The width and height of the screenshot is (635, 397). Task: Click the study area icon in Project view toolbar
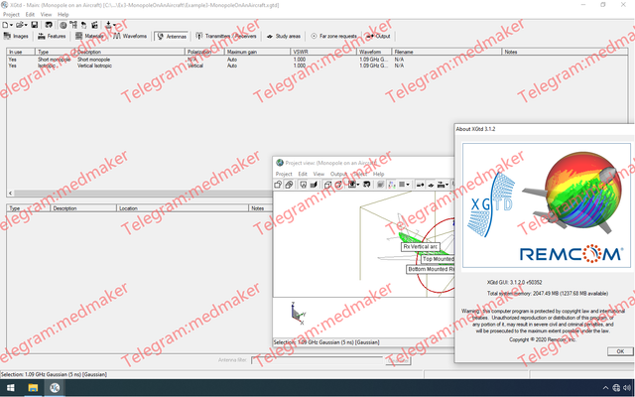coord(431,185)
